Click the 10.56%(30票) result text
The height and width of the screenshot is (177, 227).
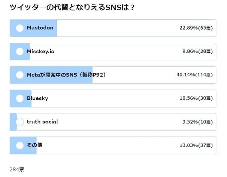(x=196, y=98)
